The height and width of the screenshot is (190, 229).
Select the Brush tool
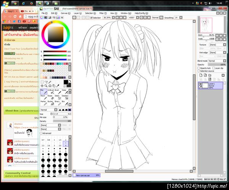pyautogui.click(x=58, y=92)
